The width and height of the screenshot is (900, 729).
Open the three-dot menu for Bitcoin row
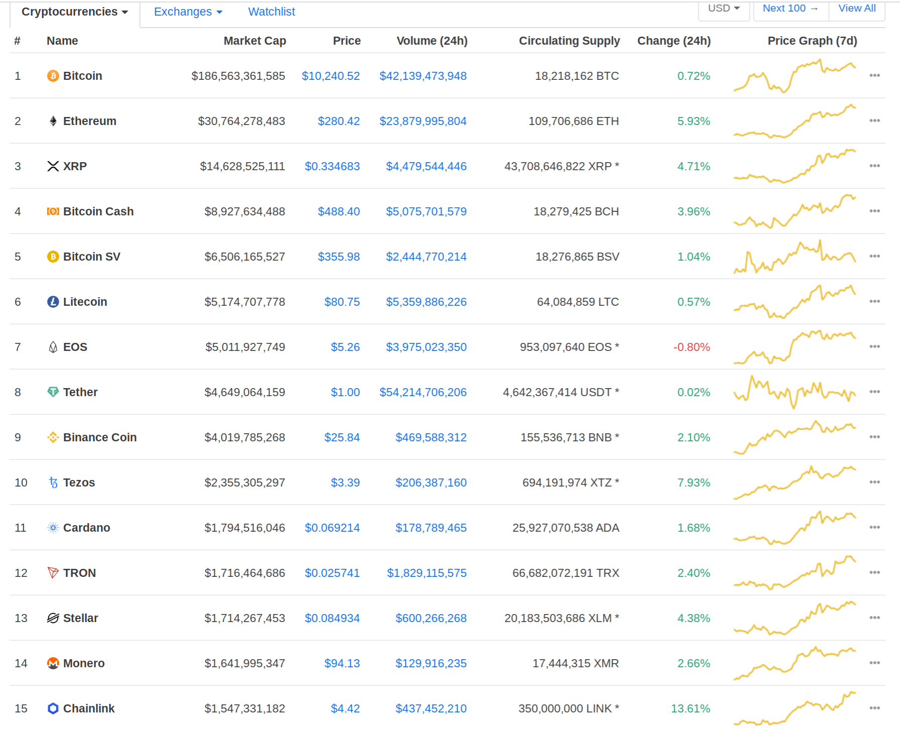[x=875, y=75]
